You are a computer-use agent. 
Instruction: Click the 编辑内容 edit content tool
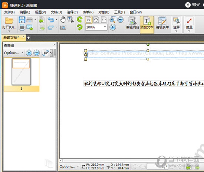pos(132,23)
